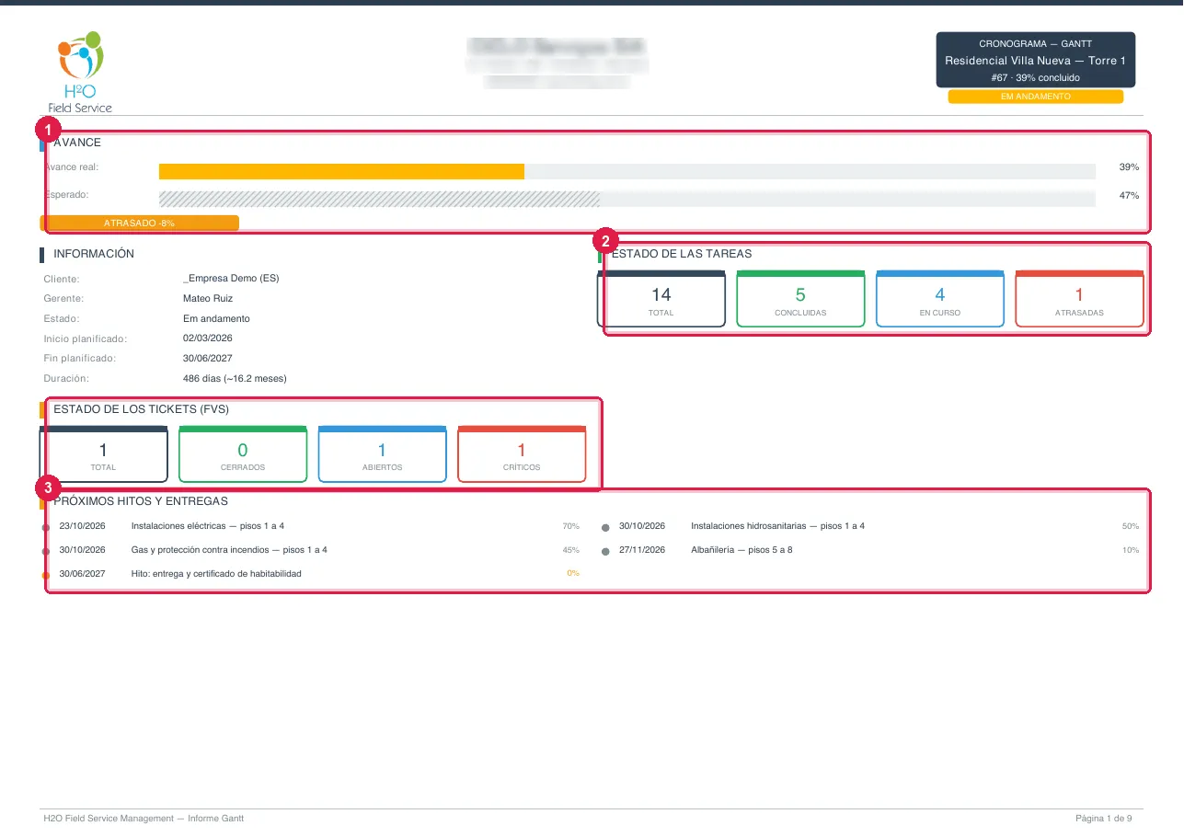Click the EM ANDAMENTO status badge

[1035, 97]
